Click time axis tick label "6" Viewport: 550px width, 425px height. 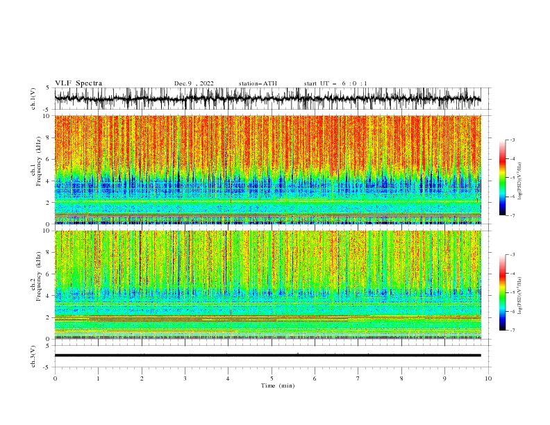click(x=315, y=378)
